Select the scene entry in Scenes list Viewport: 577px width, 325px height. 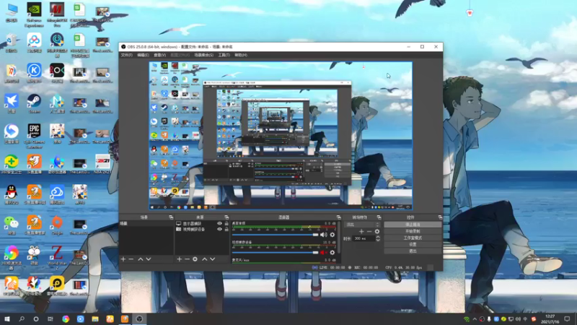146,224
